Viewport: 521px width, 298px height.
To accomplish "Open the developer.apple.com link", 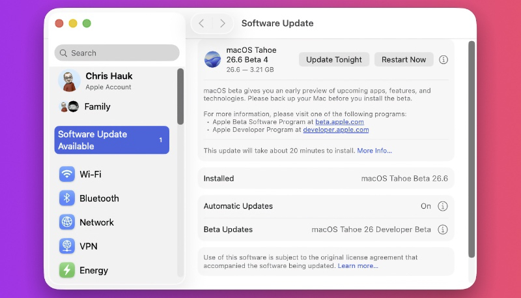I will coord(336,130).
